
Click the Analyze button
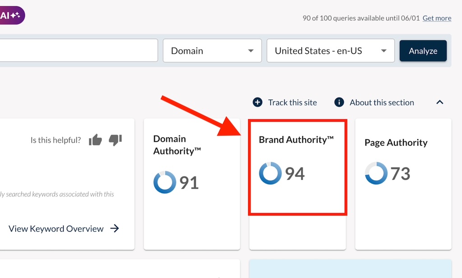click(x=423, y=51)
